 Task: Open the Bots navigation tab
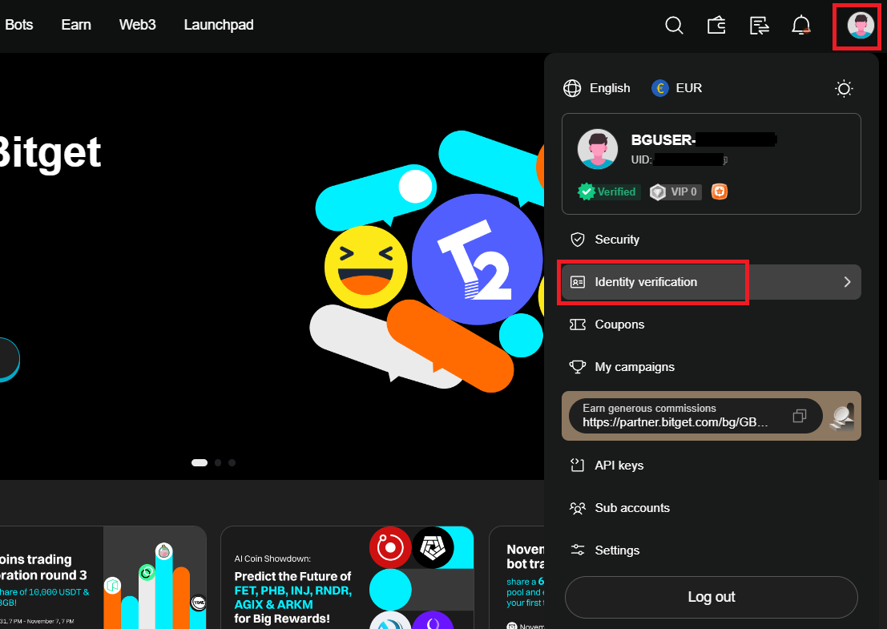point(18,25)
